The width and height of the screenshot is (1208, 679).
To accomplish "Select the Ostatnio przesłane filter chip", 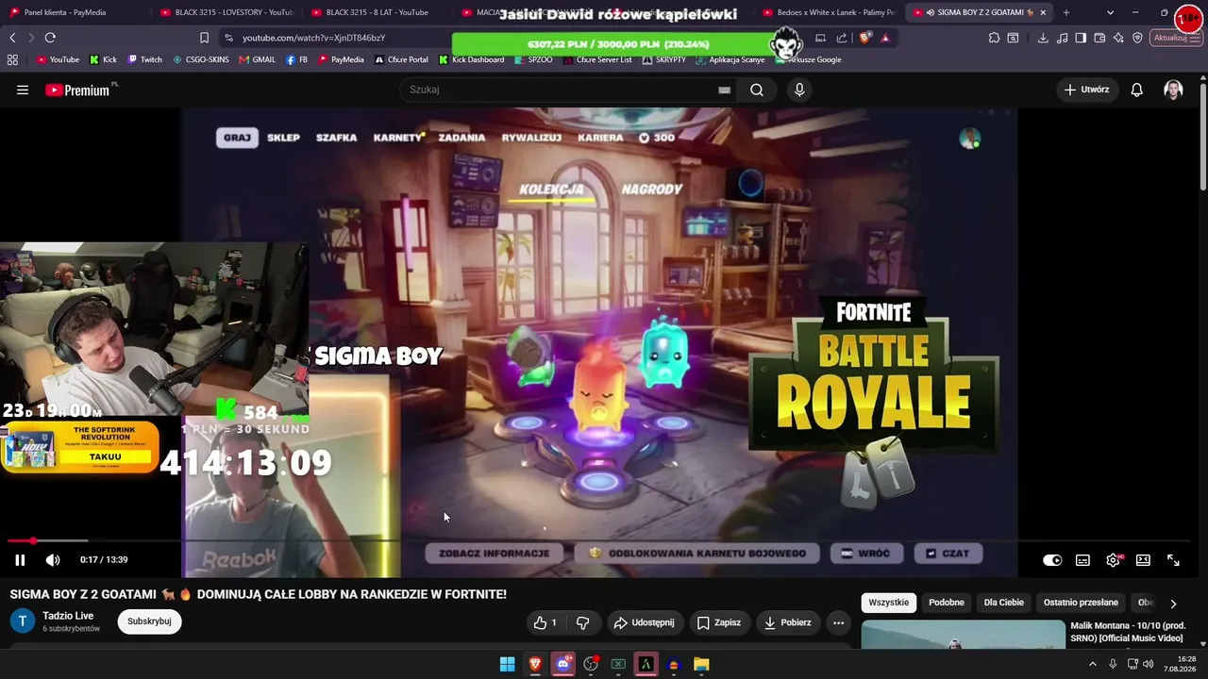I will pyautogui.click(x=1081, y=603).
